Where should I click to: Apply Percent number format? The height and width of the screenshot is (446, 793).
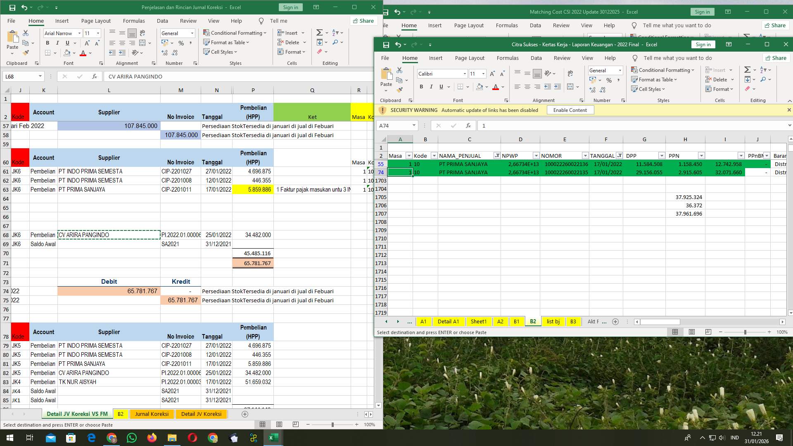click(x=609, y=80)
